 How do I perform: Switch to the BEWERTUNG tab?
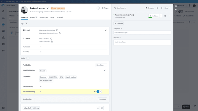coord(44,17)
